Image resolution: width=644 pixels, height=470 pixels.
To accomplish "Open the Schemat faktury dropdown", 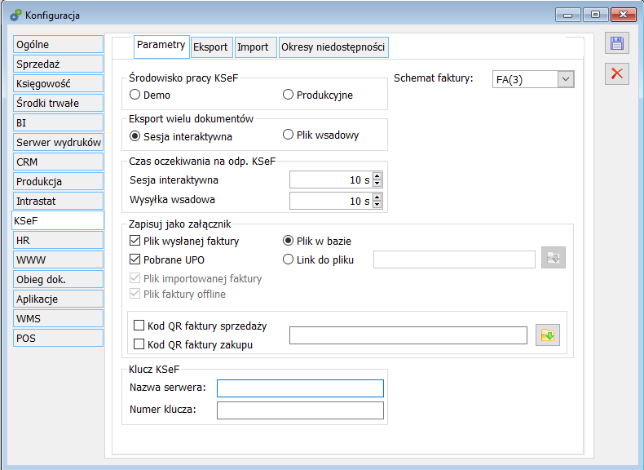I will pyautogui.click(x=566, y=79).
